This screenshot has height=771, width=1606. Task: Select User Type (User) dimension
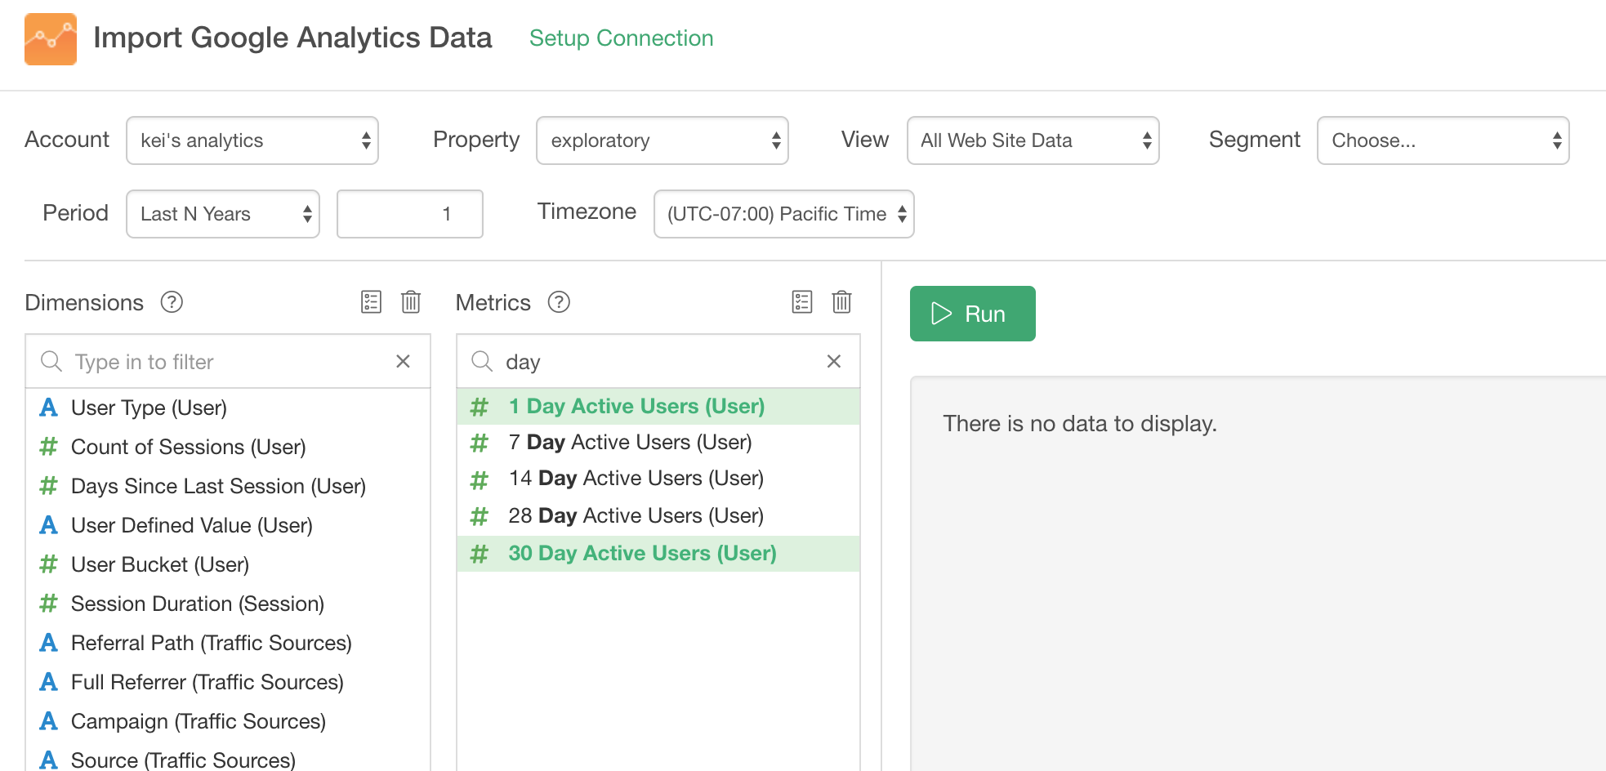click(x=228, y=408)
